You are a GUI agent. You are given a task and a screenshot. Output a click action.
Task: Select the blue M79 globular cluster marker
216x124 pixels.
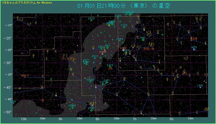tap(194, 50)
